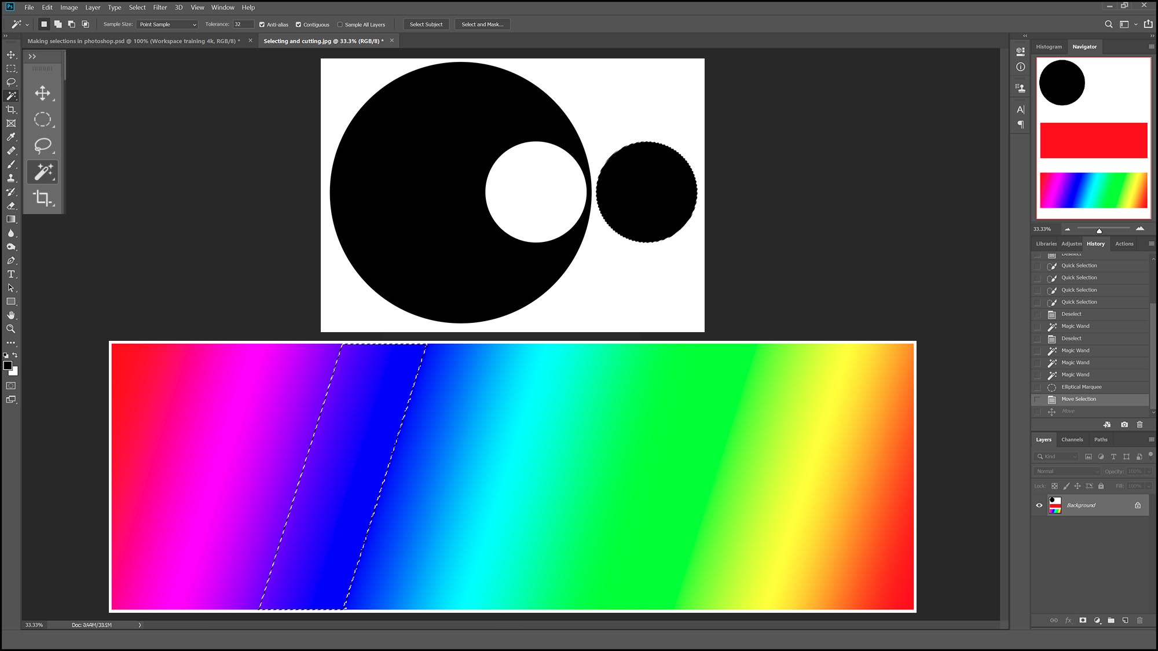Collapse the tools flyout with the double chevron
The height and width of the screenshot is (651, 1158).
click(x=33, y=56)
